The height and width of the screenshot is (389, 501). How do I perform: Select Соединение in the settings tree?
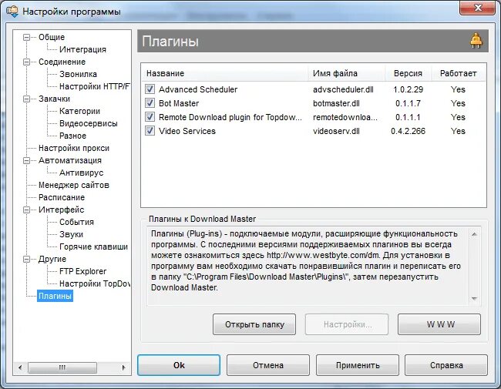click(x=62, y=62)
